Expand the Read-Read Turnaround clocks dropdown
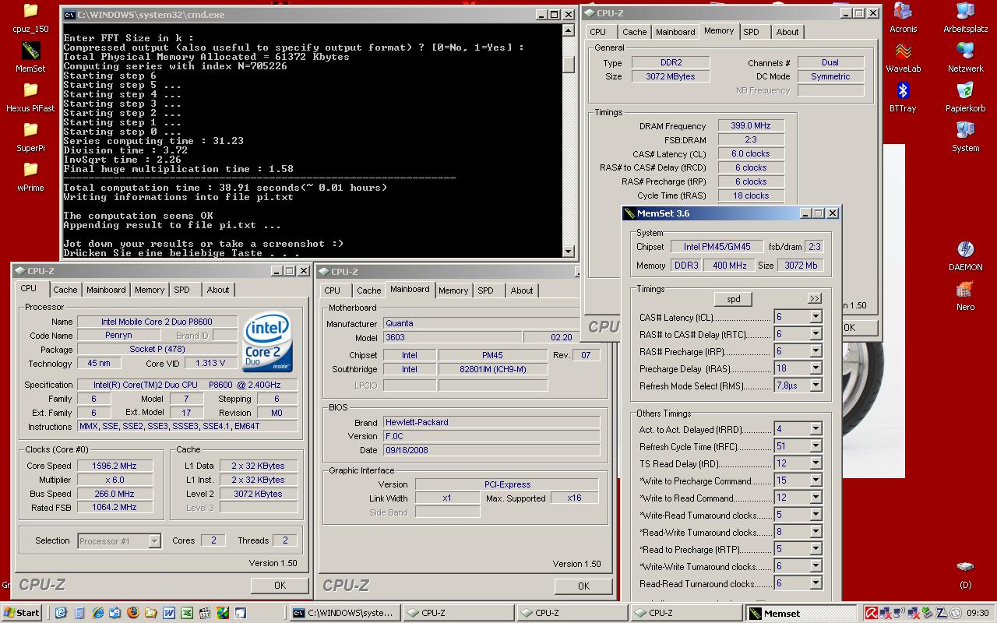 point(816,583)
